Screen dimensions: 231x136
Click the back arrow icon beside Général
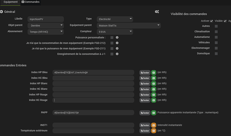pos(1,12)
